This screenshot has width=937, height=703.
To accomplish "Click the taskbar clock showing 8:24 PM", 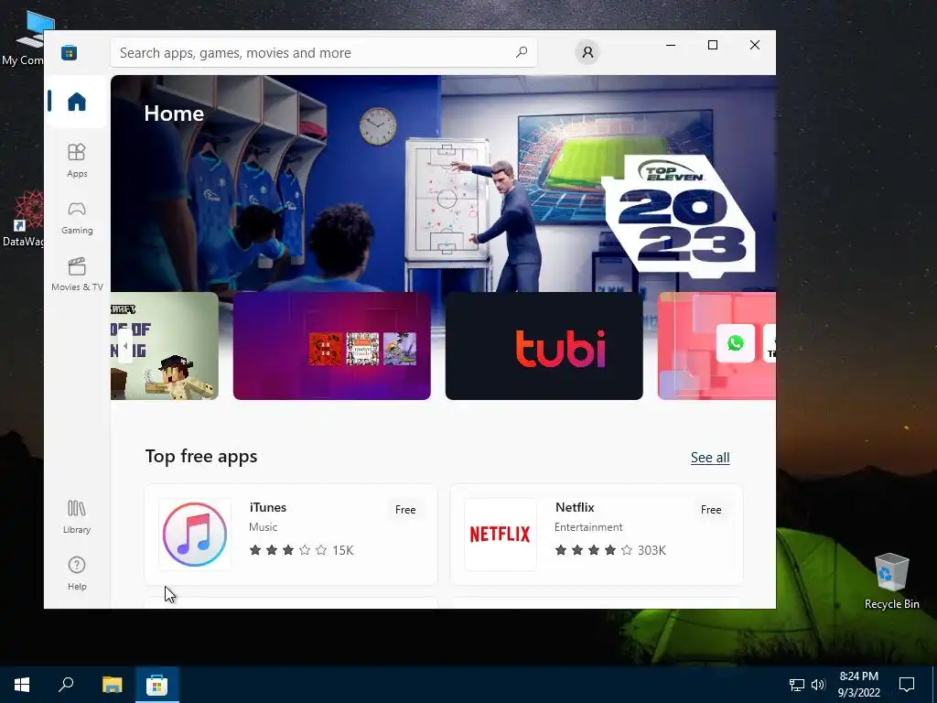I will [858, 685].
